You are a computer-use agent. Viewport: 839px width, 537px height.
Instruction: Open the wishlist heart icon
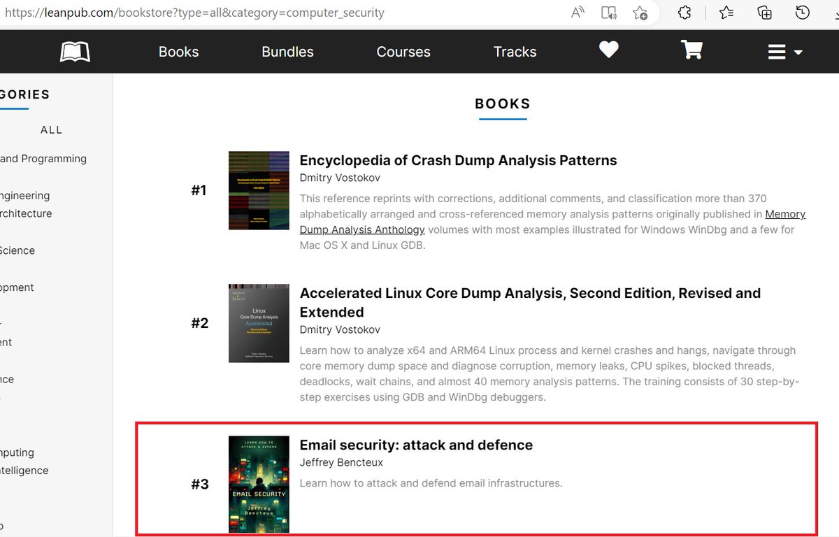(x=609, y=50)
